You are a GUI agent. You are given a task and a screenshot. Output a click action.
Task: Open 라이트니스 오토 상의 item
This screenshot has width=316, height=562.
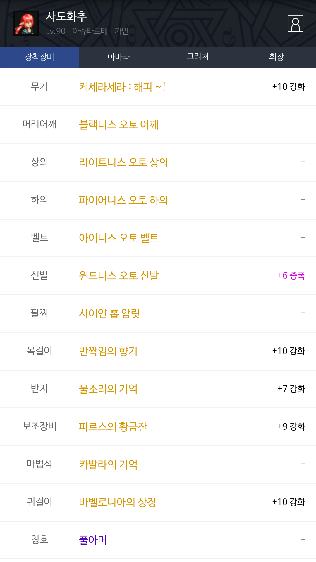coord(123,162)
